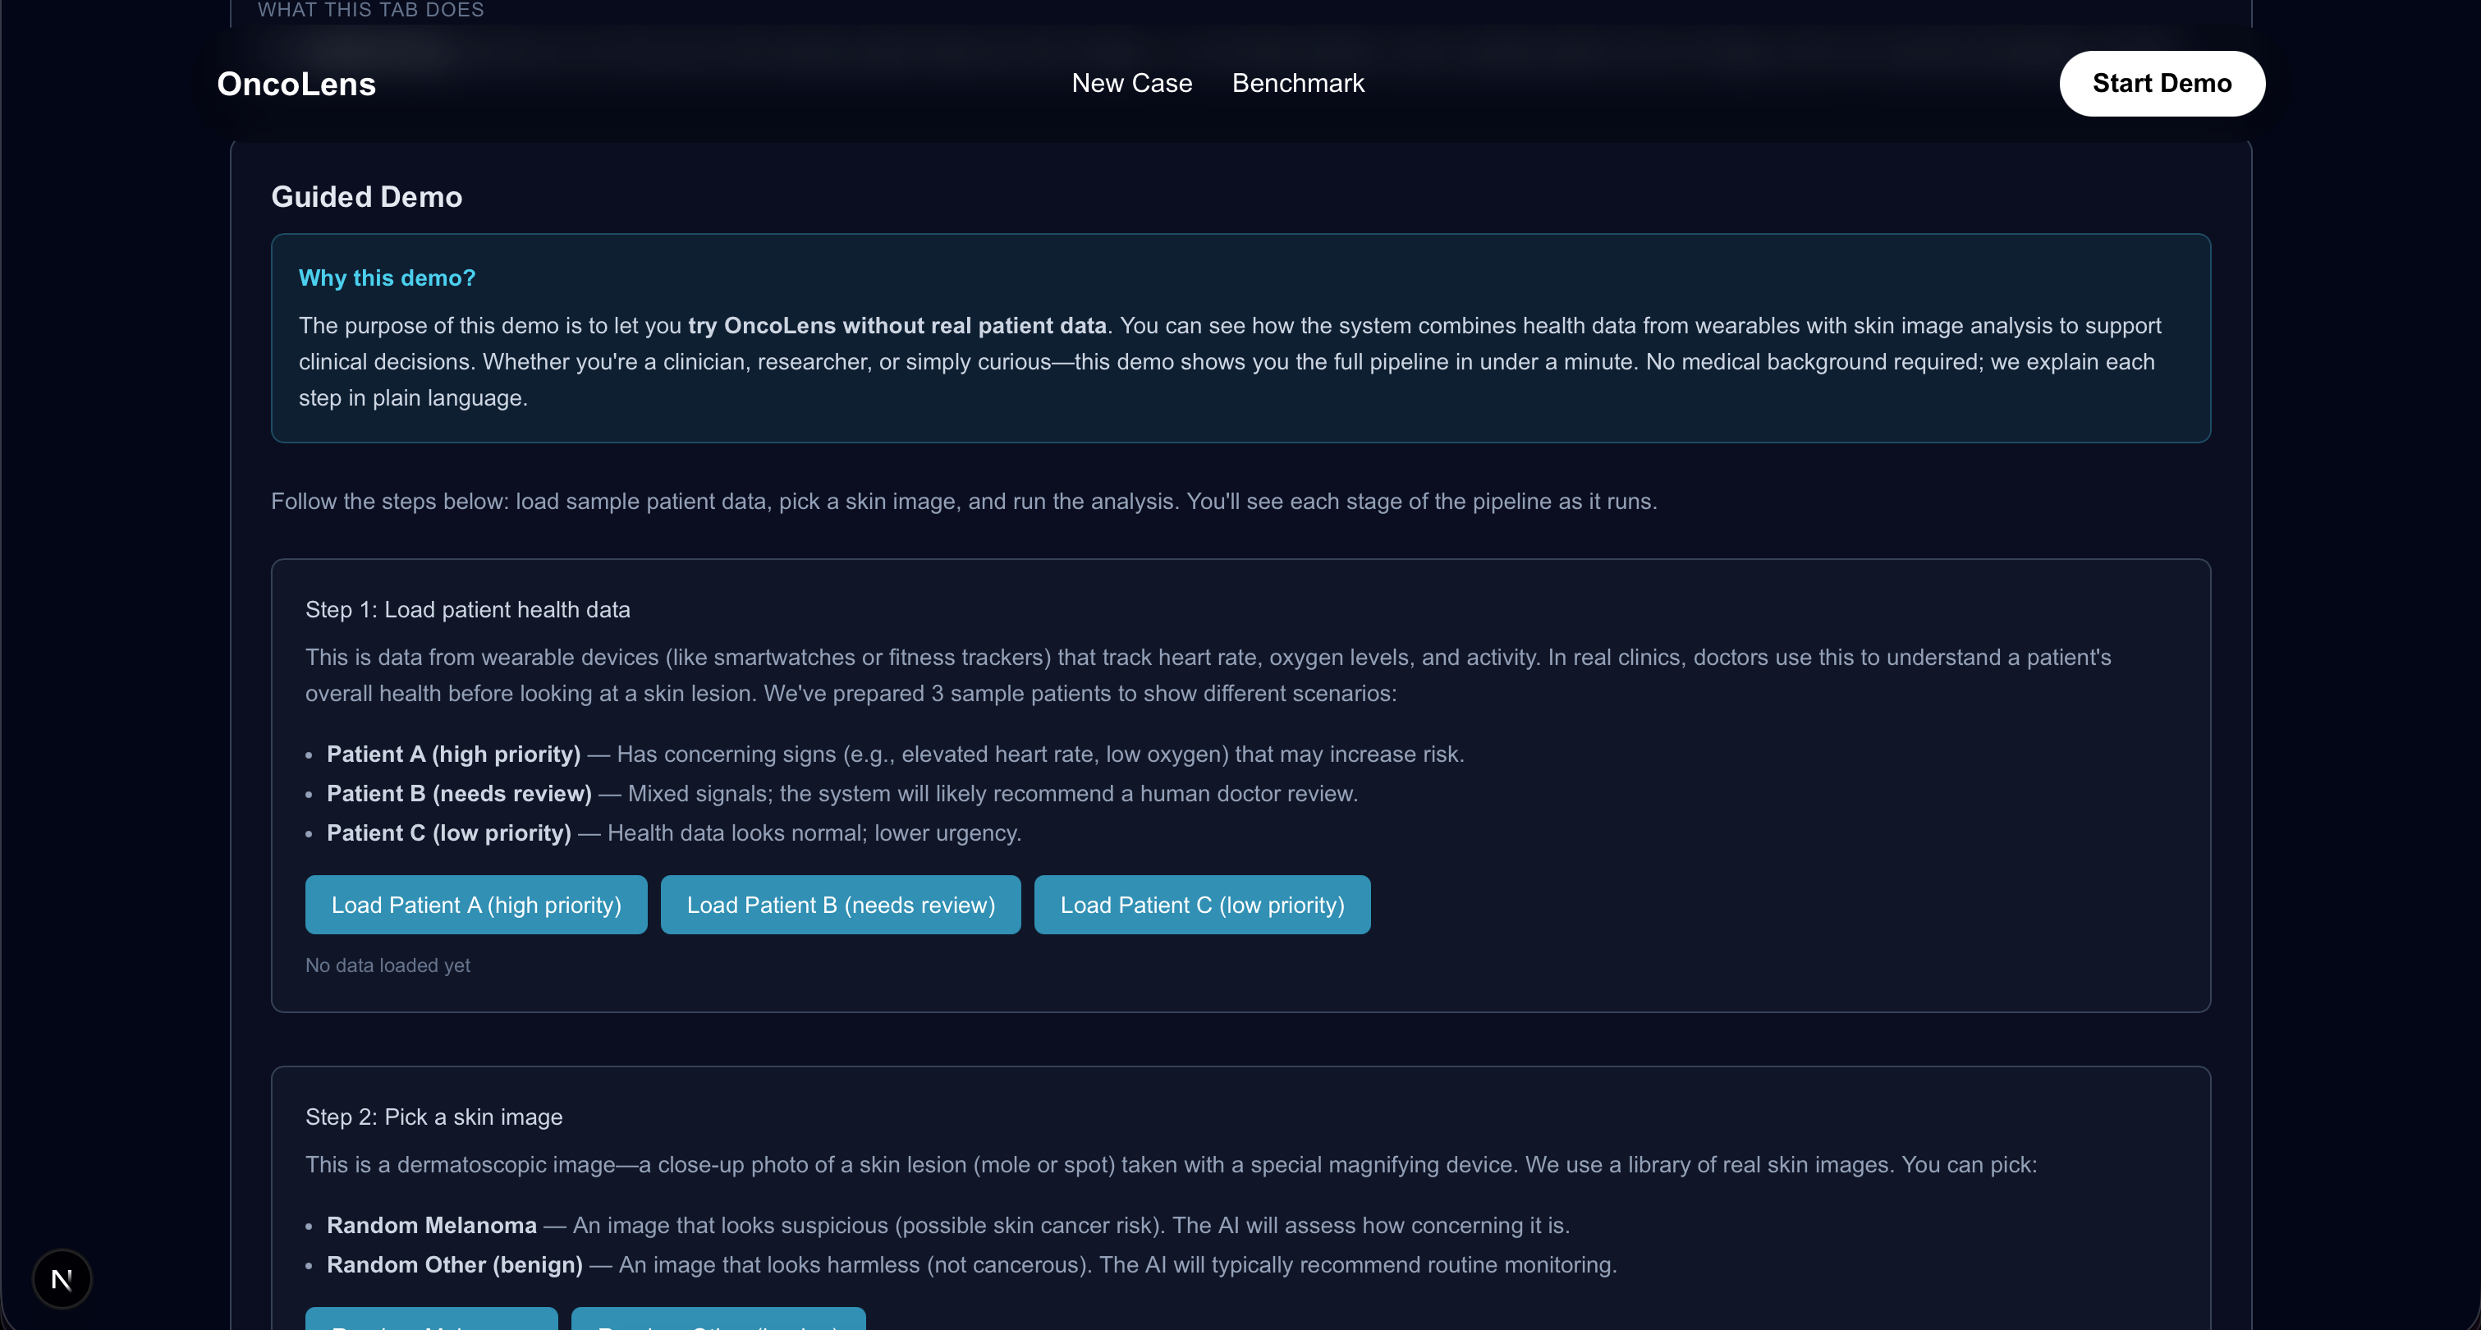
Task: Click the 'WHAT THIS TAB DOES' label at top
Action: coord(371,10)
